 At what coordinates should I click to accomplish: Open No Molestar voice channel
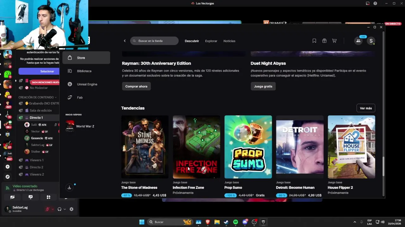click(39, 88)
